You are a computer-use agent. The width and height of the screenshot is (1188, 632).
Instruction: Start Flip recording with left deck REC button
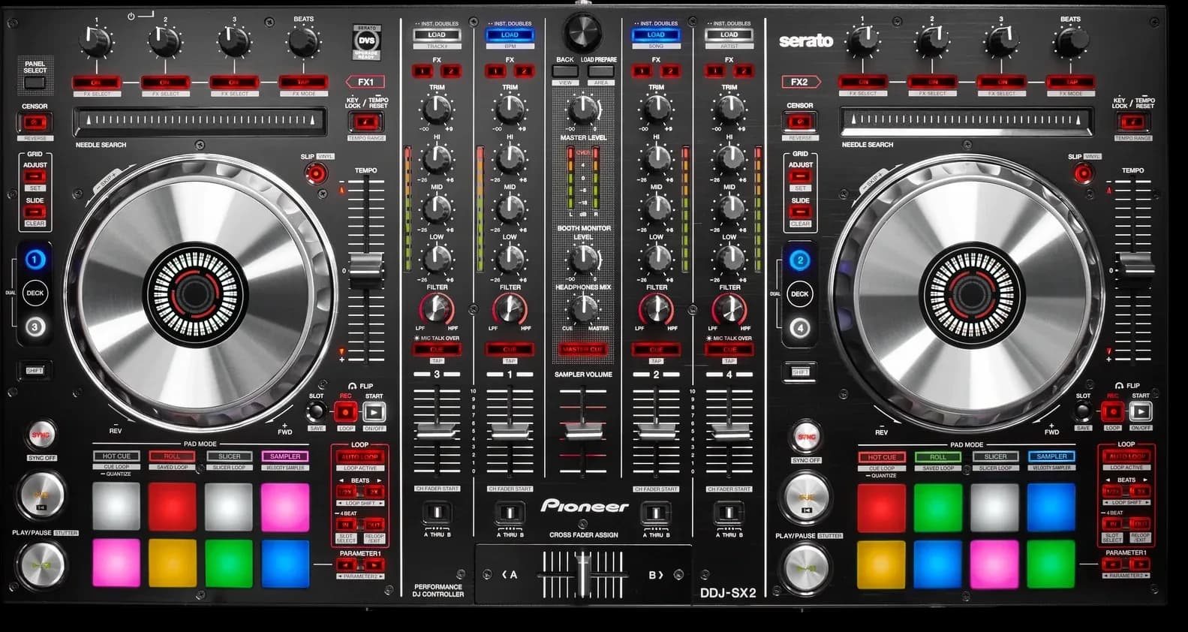345,411
